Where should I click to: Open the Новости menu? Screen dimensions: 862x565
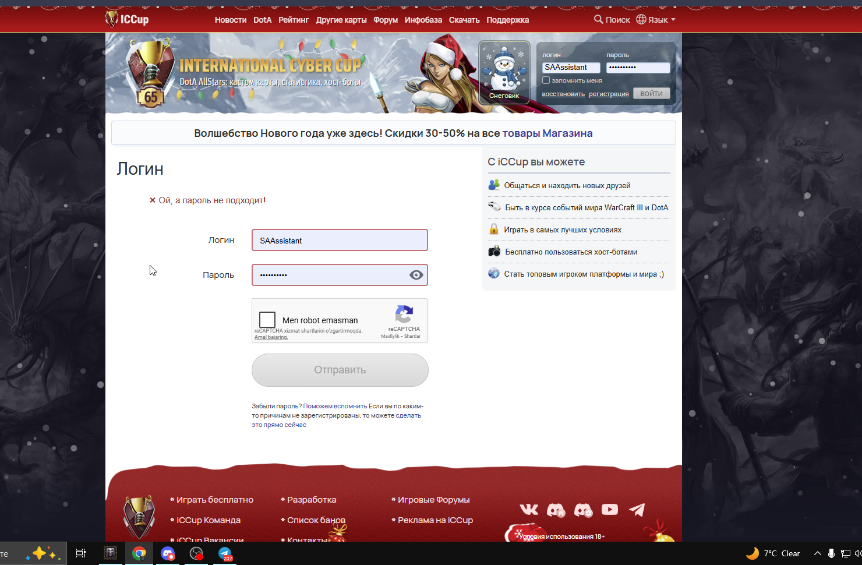[x=231, y=20]
